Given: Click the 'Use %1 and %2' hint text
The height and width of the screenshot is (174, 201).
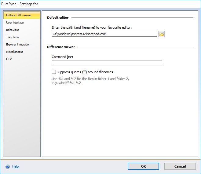Looking at the screenshot, I should (90, 81).
